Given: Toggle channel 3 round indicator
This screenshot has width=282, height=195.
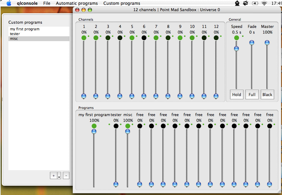Looking at the screenshot, I should [108, 38].
